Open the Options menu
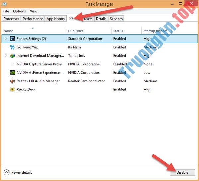 tap(19, 11)
